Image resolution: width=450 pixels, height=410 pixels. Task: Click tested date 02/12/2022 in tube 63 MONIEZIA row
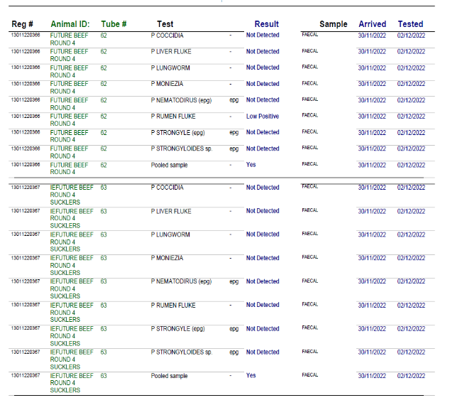[x=411, y=258]
